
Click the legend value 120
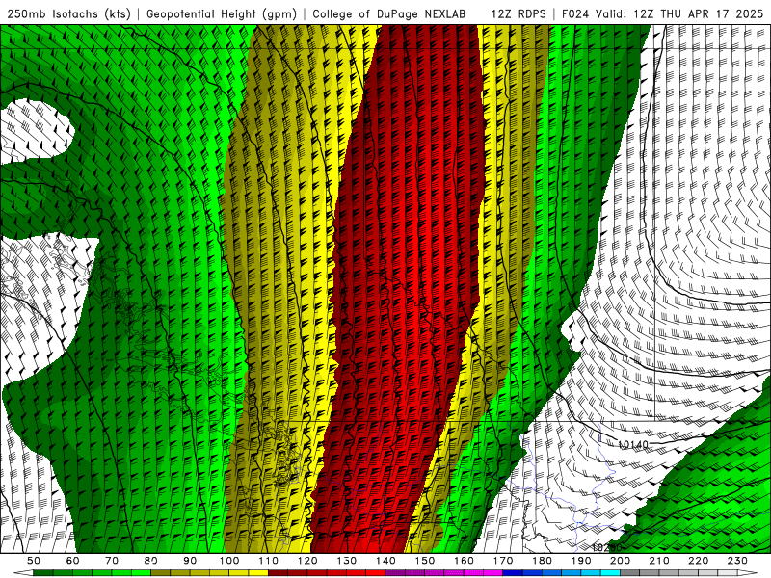307,561
